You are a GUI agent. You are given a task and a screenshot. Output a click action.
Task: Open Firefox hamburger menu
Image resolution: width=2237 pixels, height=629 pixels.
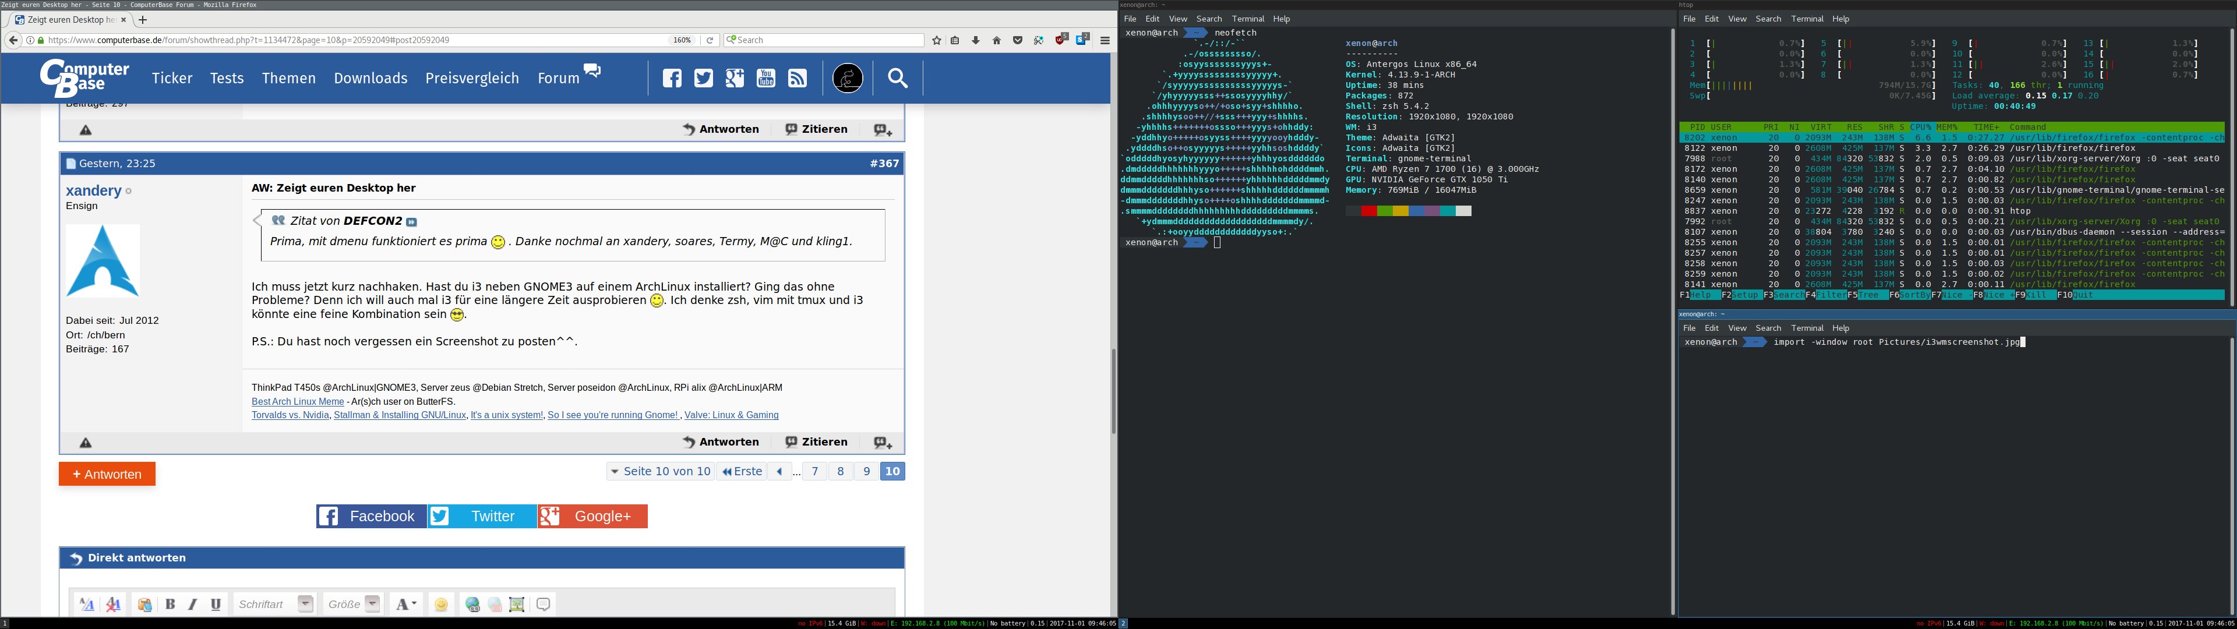(x=1105, y=40)
